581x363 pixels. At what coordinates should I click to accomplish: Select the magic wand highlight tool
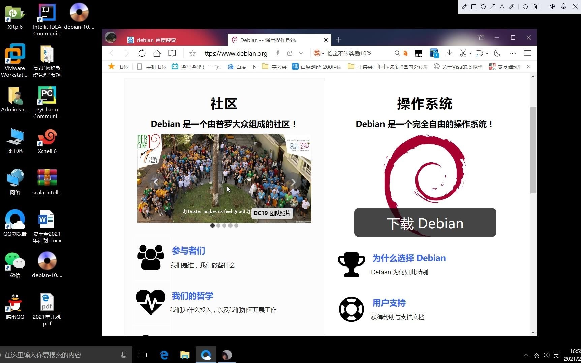(511, 7)
